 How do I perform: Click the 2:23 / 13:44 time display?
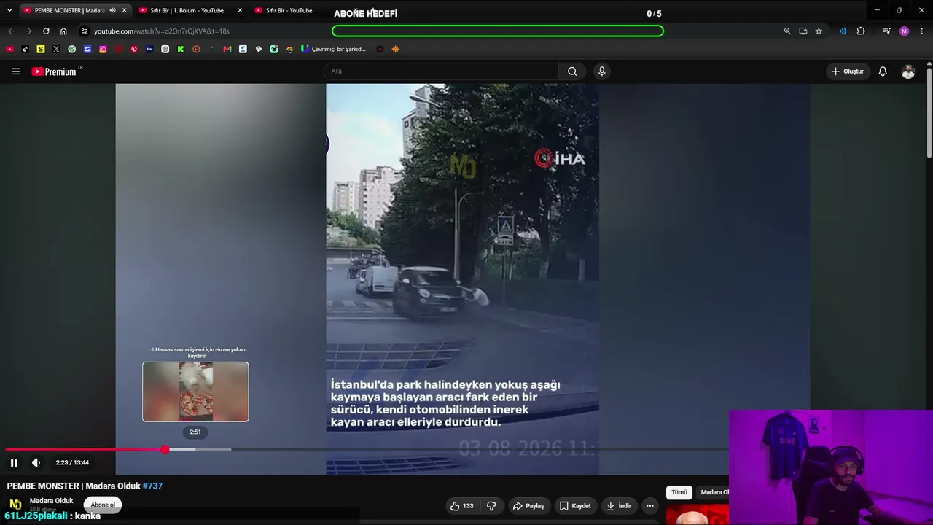pyautogui.click(x=72, y=462)
